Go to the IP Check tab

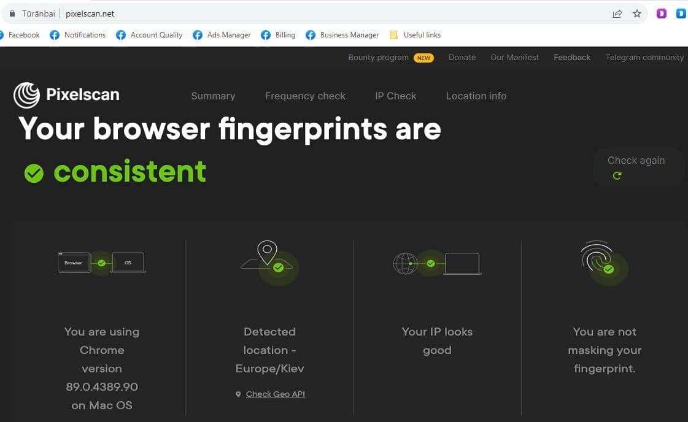[x=395, y=96]
